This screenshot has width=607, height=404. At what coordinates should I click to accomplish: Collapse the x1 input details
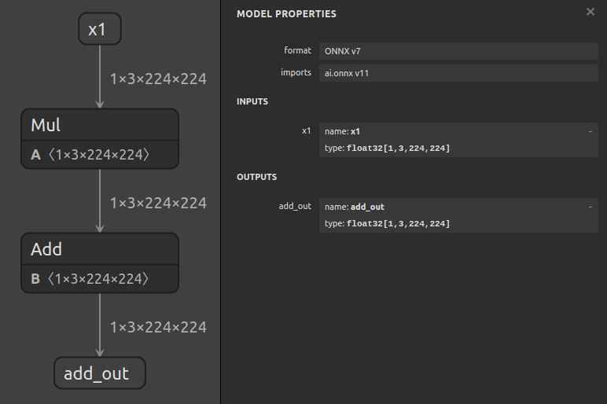click(590, 131)
